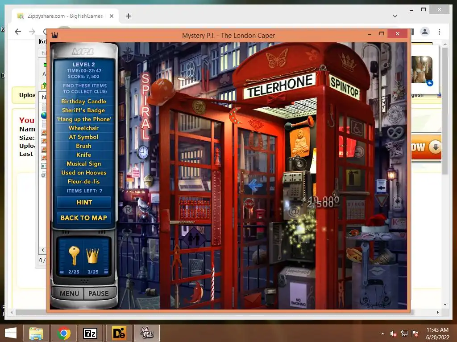Open the game MENU button
457x342 pixels.
(x=69, y=293)
